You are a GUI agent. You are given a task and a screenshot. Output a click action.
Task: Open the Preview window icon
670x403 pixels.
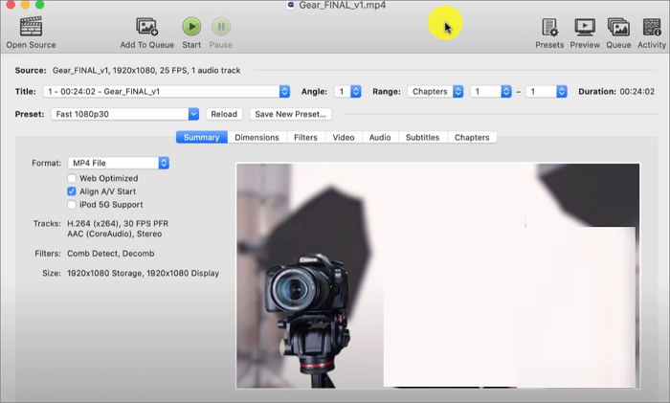585,27
